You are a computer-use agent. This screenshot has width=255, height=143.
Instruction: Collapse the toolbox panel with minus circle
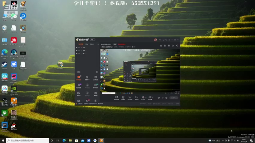pos(97,72)
